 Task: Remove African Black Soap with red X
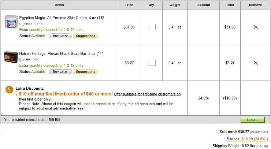pos(256,63)
